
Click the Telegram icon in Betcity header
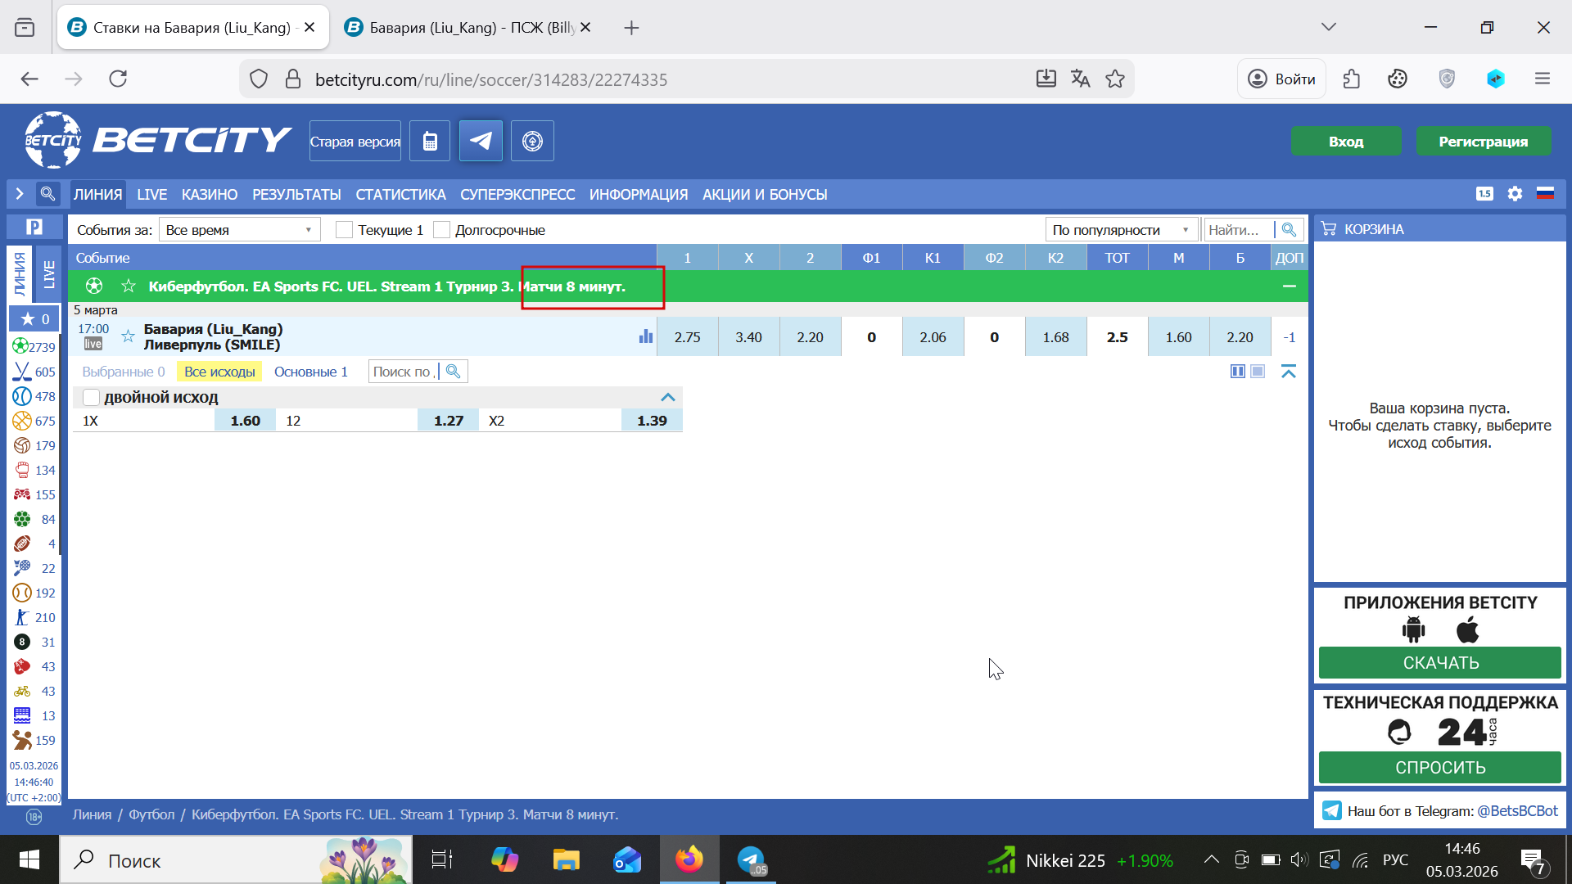(x=481, y=141)
